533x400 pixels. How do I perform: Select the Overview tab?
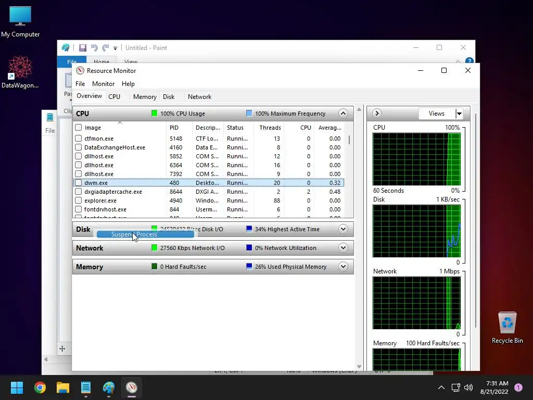point(89,96)
